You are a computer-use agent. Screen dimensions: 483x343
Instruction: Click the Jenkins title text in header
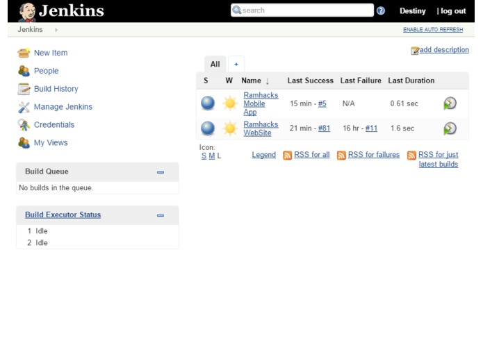click(x=72, y=11)
